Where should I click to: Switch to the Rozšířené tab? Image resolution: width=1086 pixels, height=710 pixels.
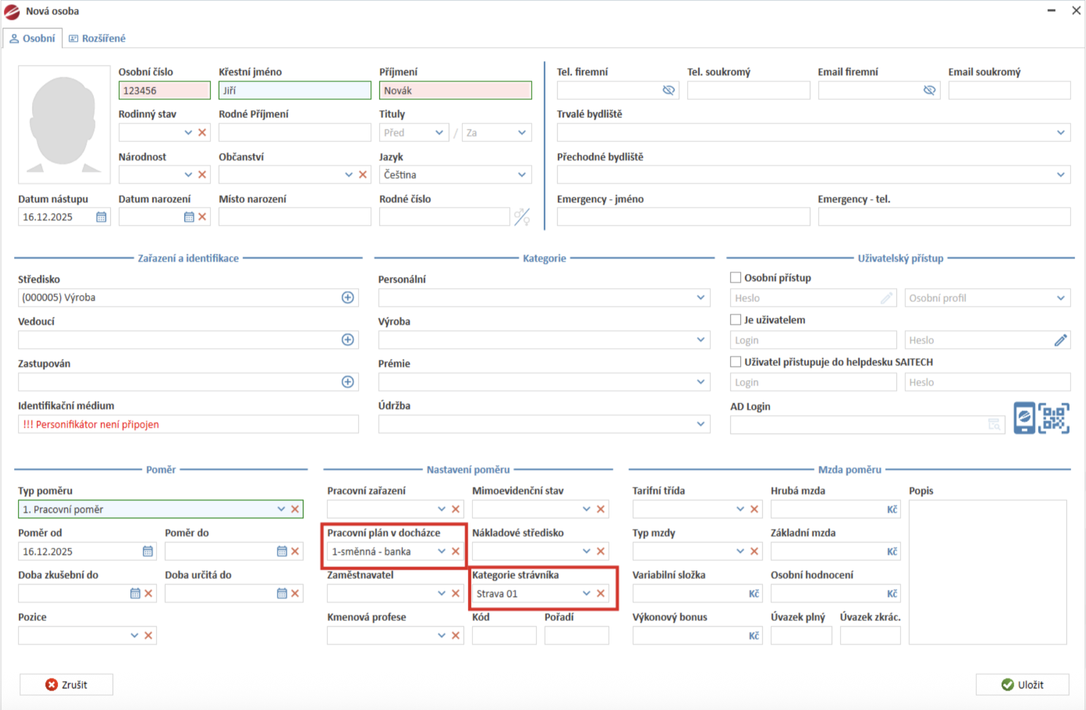[x=97, y=39]
